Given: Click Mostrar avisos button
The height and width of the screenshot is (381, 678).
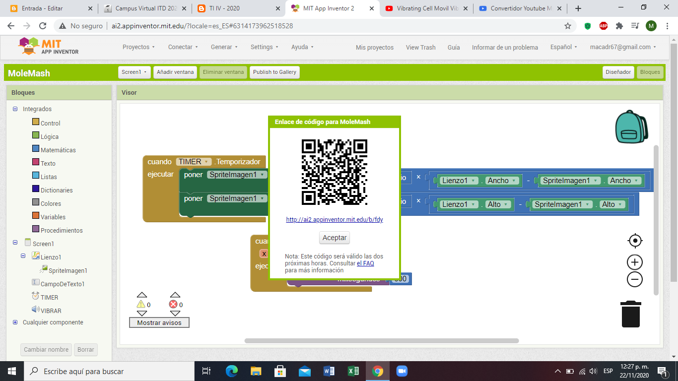Looking at the screenshot, I should tap(159, 322).
